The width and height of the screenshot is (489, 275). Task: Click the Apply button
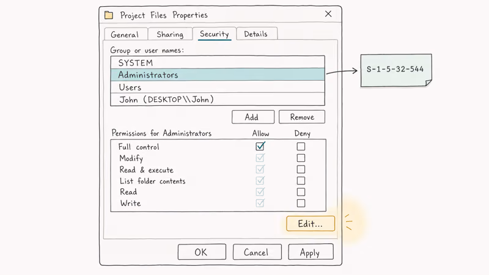[x=311, y=252]
